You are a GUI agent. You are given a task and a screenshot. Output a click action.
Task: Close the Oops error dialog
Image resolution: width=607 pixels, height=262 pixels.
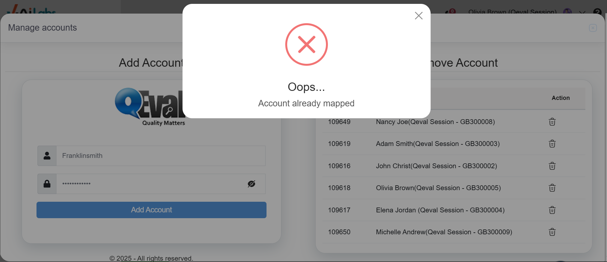419,15
